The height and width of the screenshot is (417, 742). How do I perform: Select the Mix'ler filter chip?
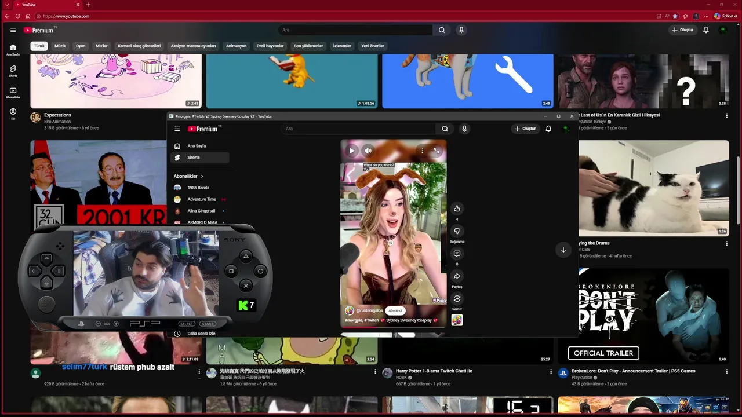pos(101,46)
